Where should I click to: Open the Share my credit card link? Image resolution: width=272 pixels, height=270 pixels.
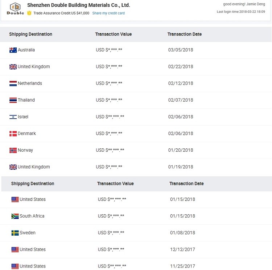click(x=108, y=13)
